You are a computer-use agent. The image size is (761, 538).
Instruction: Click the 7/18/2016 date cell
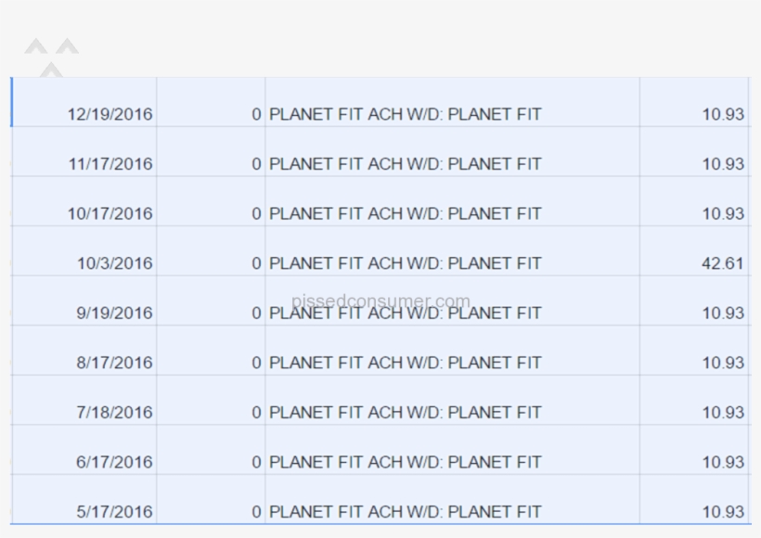point(114,413)
